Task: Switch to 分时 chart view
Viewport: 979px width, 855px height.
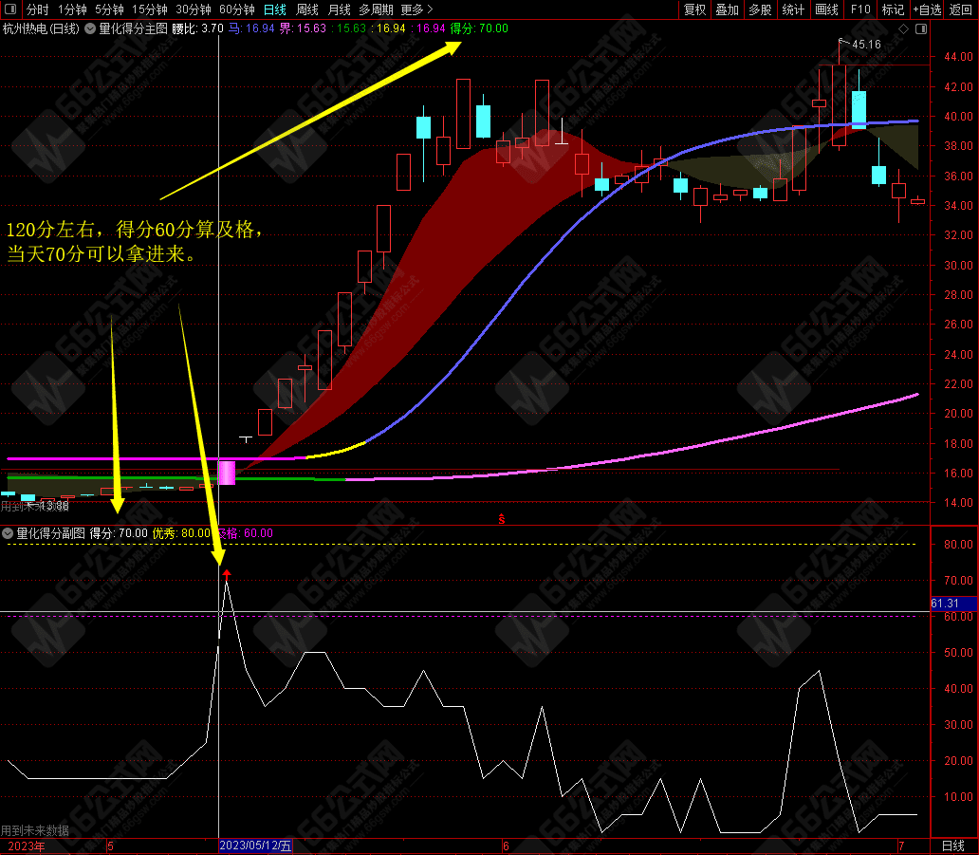Action: 37,9
